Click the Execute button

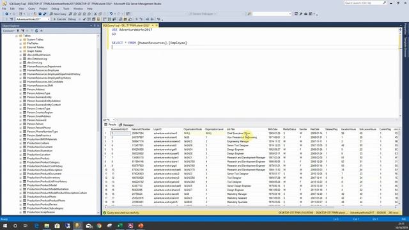coord(59,19)
